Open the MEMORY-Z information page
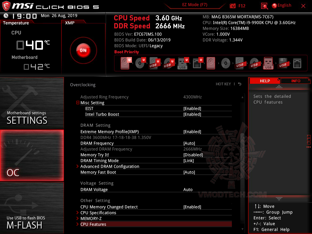312x234 pixels. click(90, 218)
